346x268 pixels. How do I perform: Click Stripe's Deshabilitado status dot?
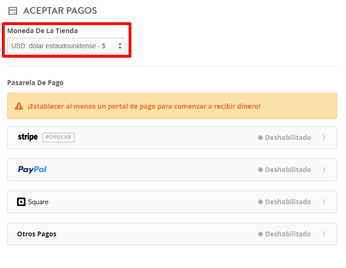(x=260, y=138)
